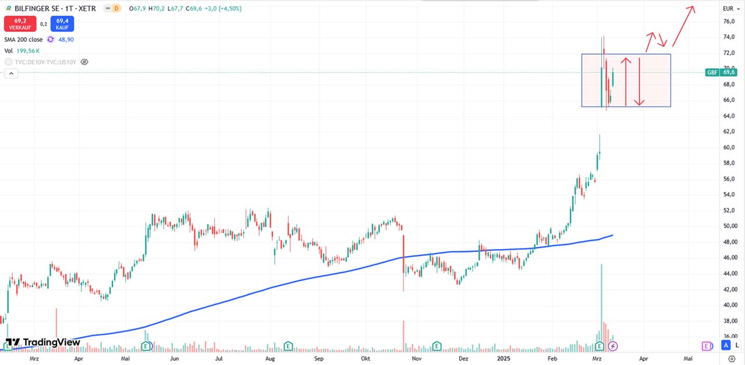This screenshot has height=365, width=745.
Task: Click the blue 69,4 KAUF buy button
Action: click(x=62, y=24)
